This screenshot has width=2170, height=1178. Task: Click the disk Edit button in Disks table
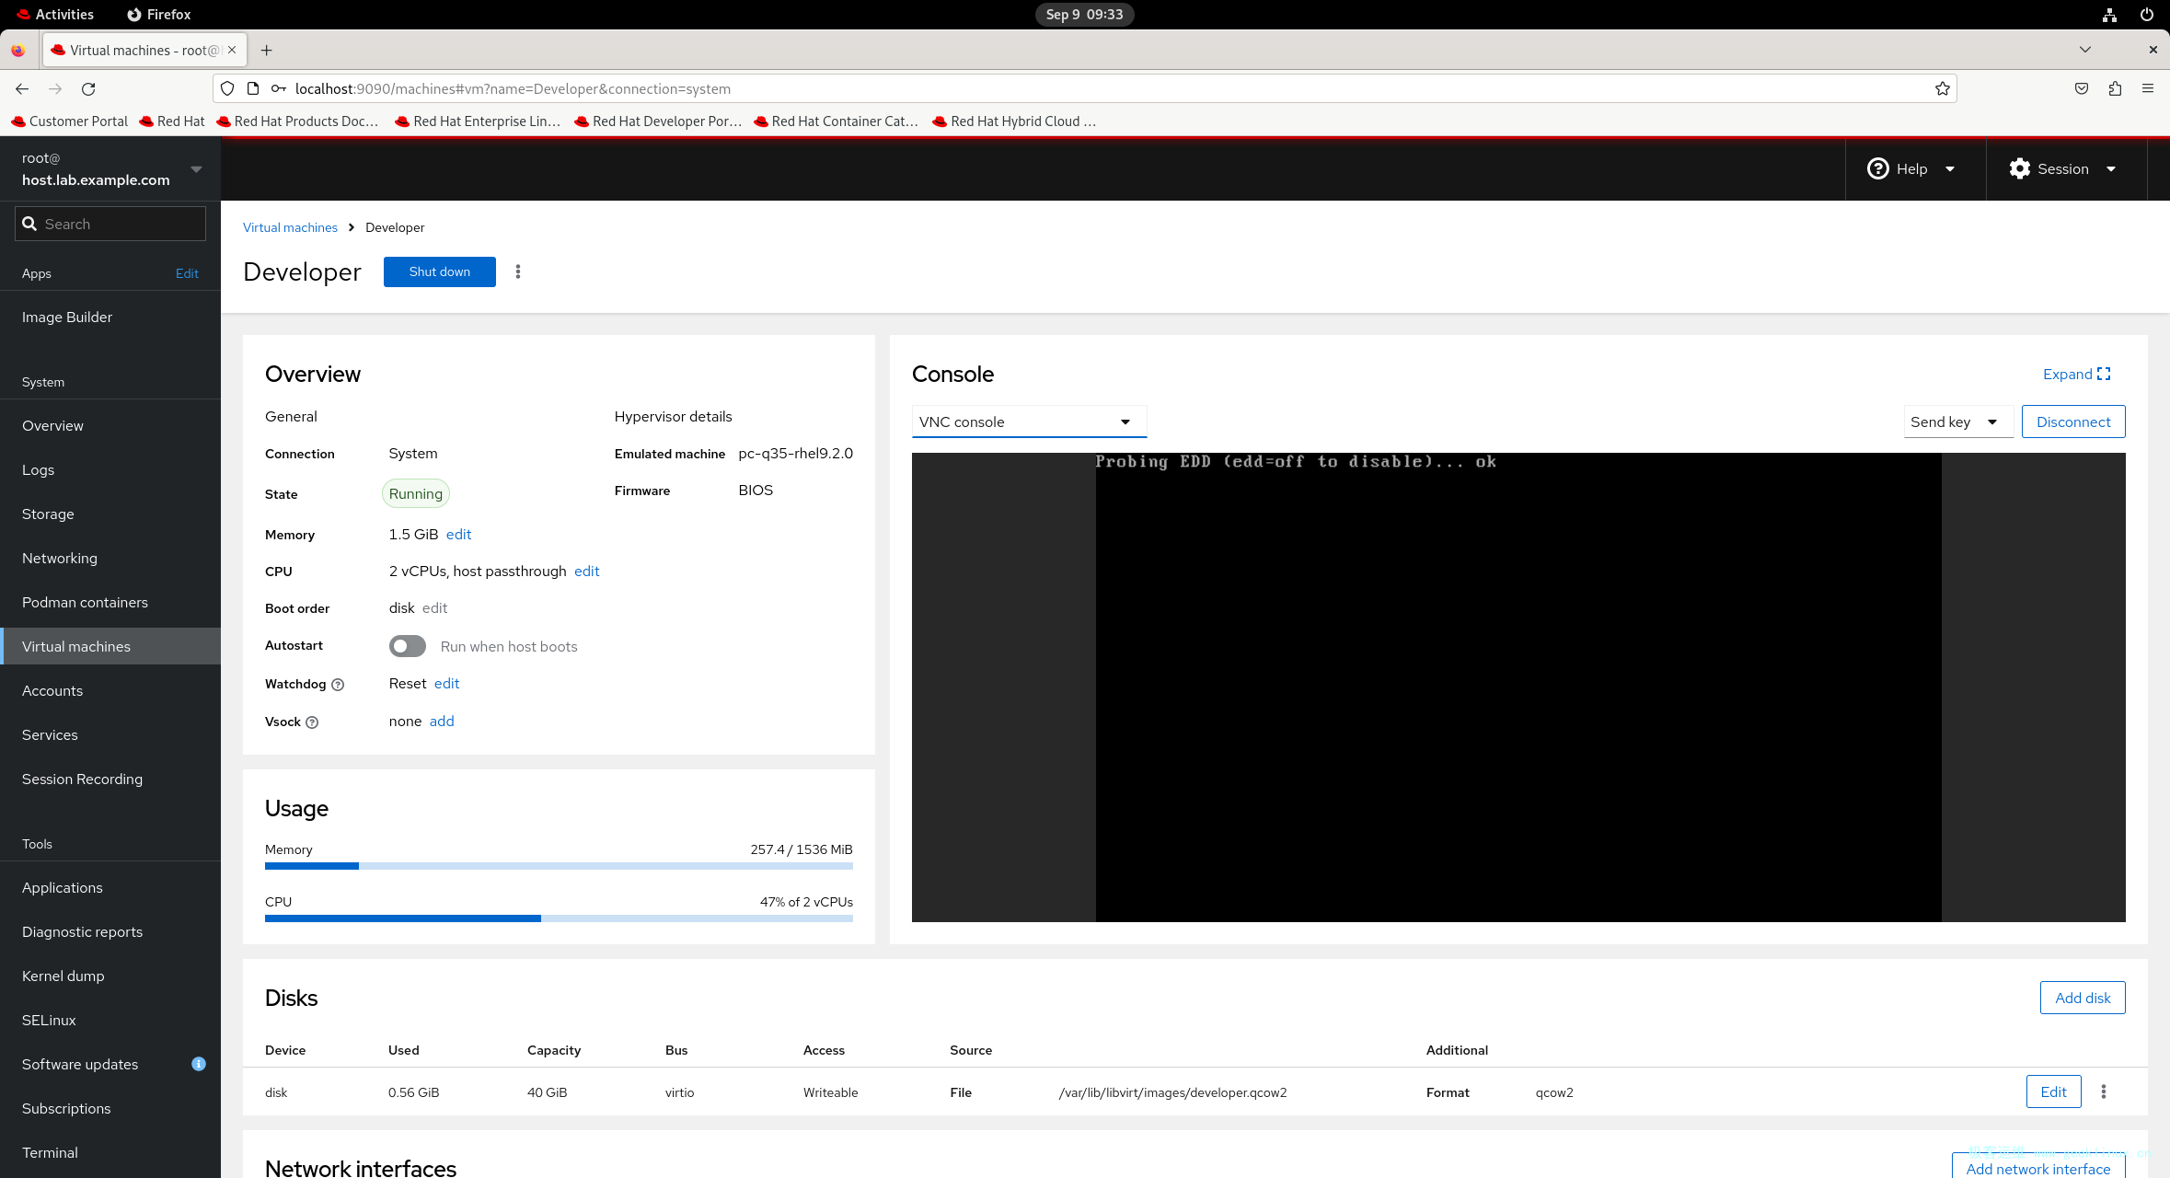(2054, 1091)
